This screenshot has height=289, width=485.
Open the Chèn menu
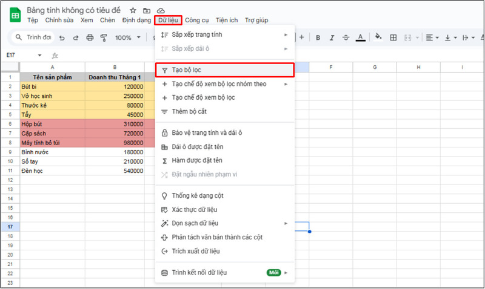coord(107,21)
